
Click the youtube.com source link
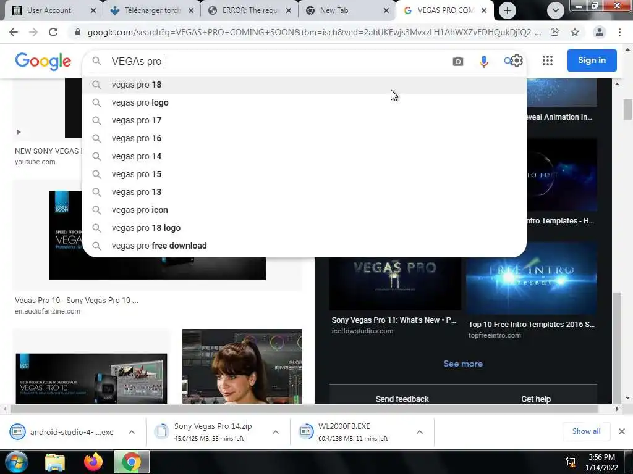click(x=35, y=162)
